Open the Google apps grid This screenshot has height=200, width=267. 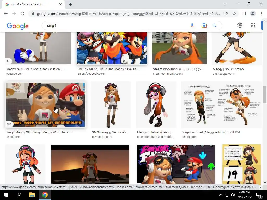(x=253, y=25)
